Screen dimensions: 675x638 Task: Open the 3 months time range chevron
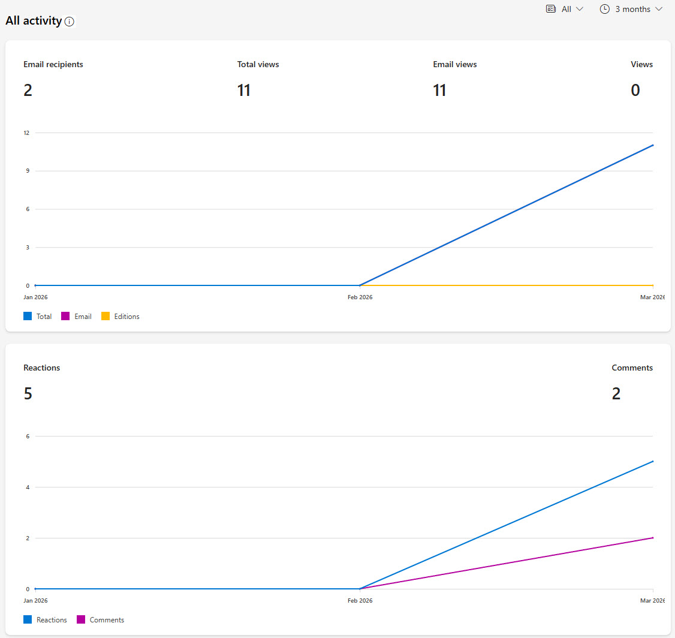click(x=659, y=9)
